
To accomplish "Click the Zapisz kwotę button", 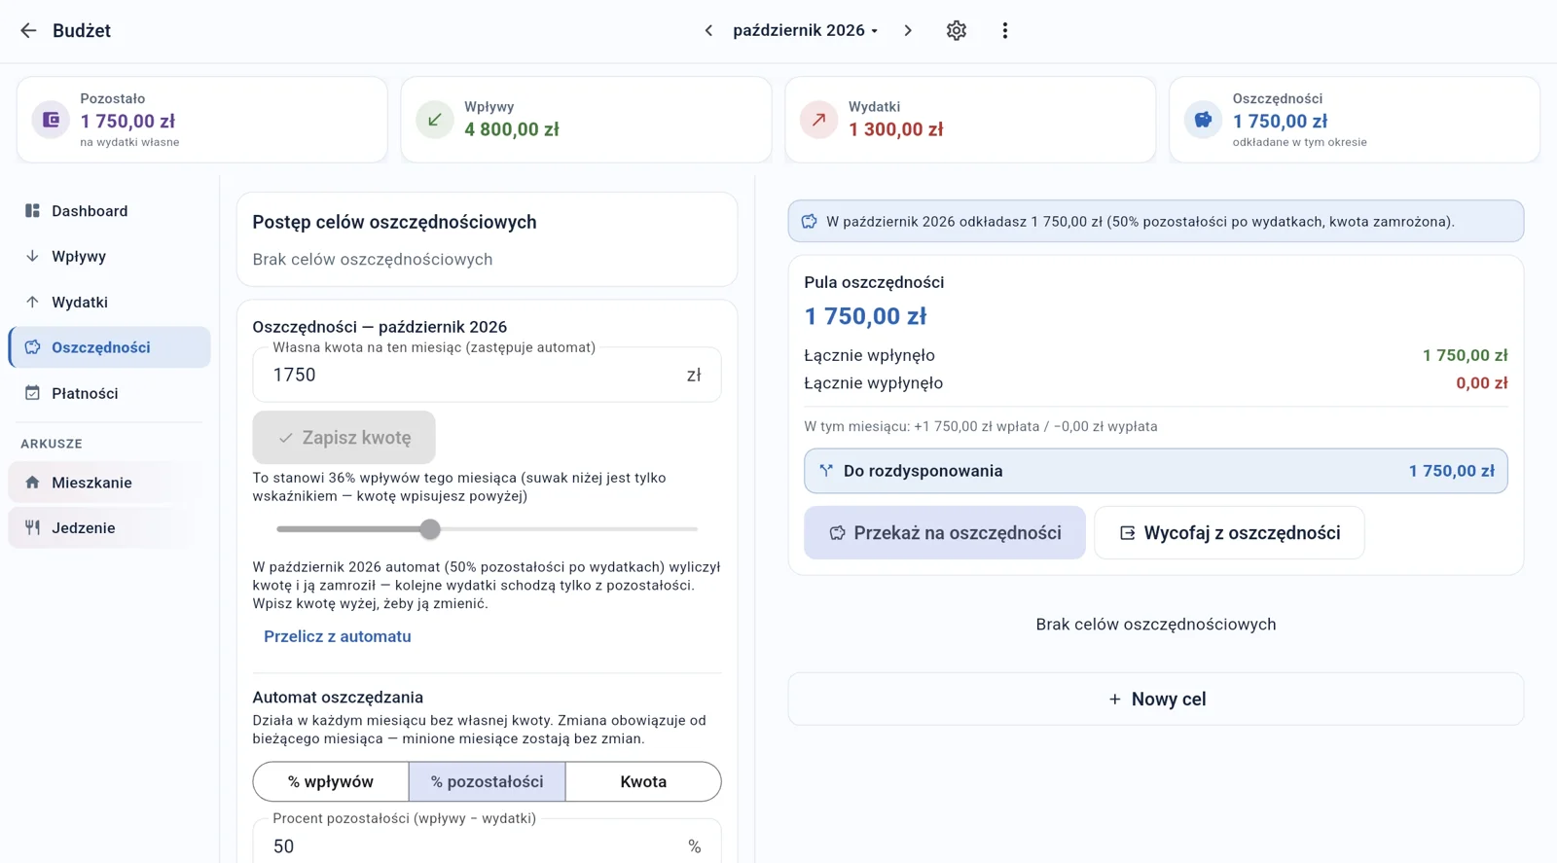I will tap(344, 438).
